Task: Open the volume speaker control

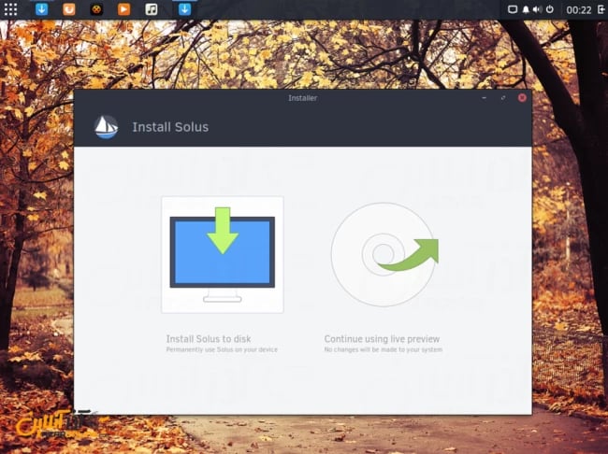Action: click(x=537, y=9)
